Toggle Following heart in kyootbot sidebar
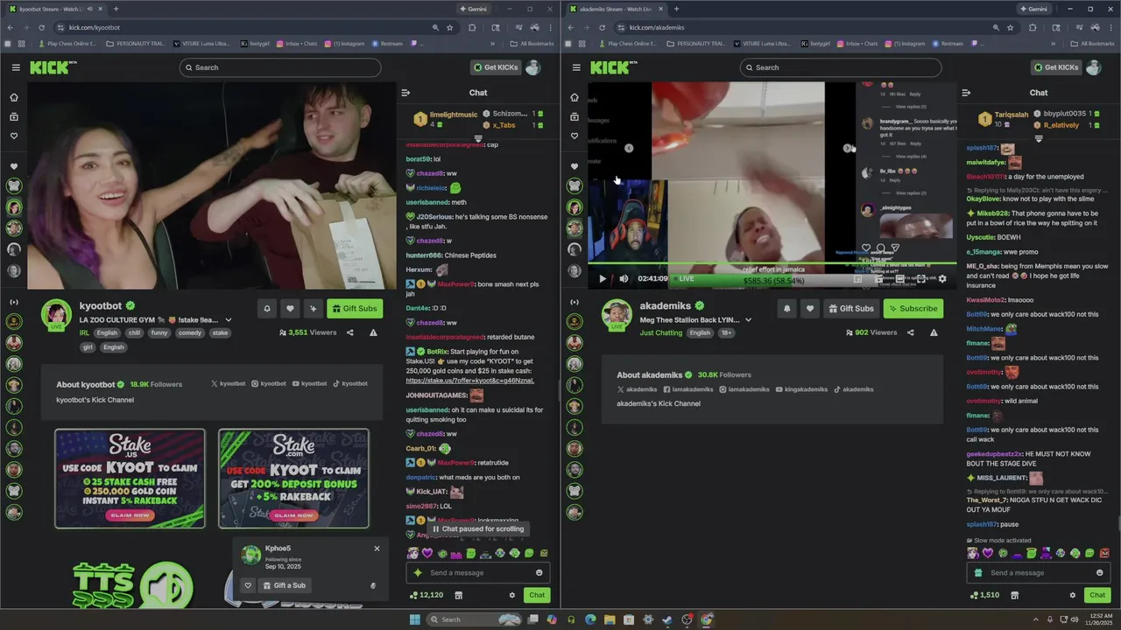Image resolution: width=1121 pixels, height=630 pixels. click(14, 136)
